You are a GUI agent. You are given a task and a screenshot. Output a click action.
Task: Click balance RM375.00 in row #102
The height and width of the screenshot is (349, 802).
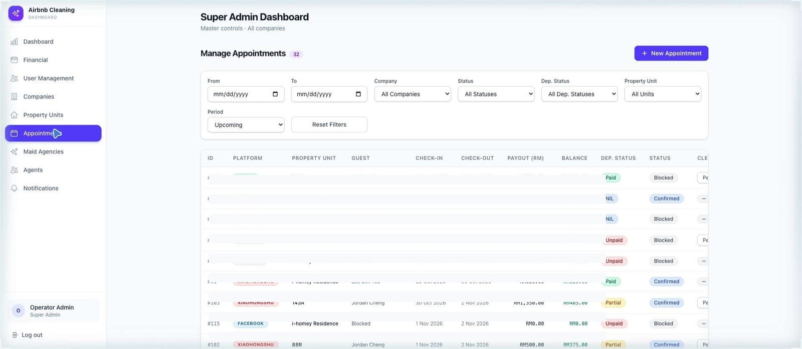coord(575,344)
